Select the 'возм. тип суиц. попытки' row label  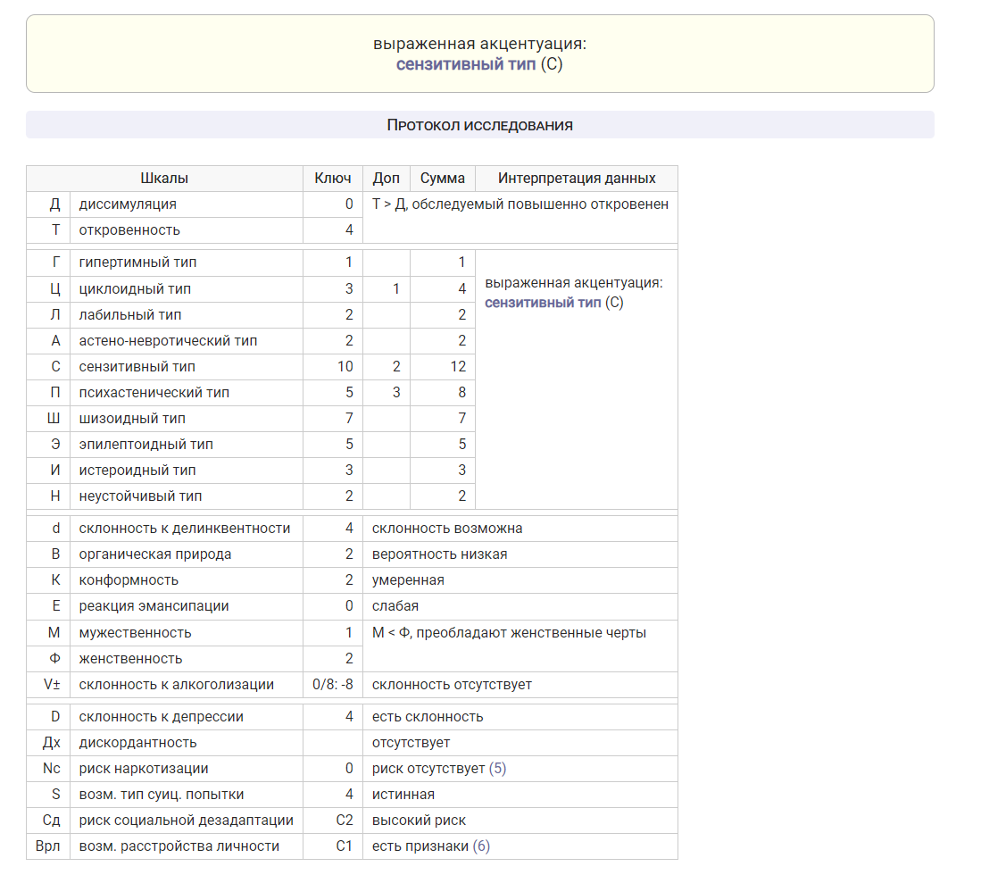[x=162, y=795]
